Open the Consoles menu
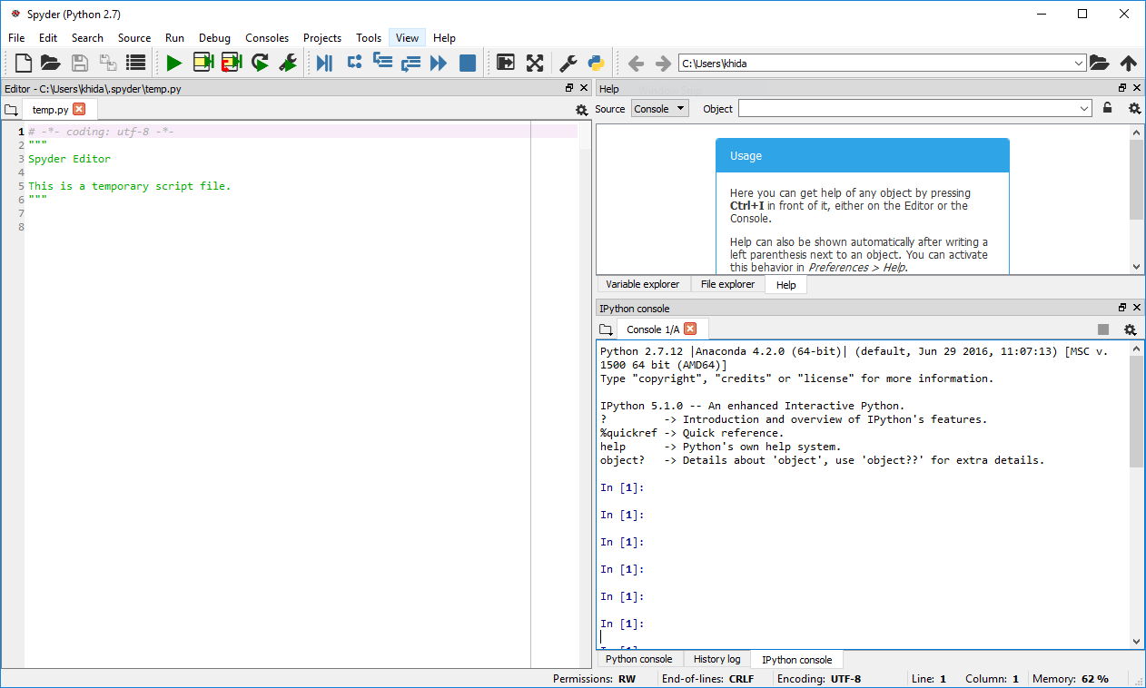 (267, 37)
